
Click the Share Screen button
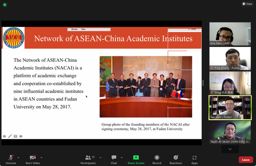[x=136, y=160]
